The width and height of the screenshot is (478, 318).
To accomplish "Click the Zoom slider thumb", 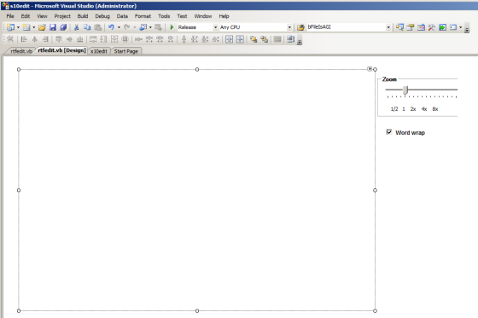I will point(405,90).
